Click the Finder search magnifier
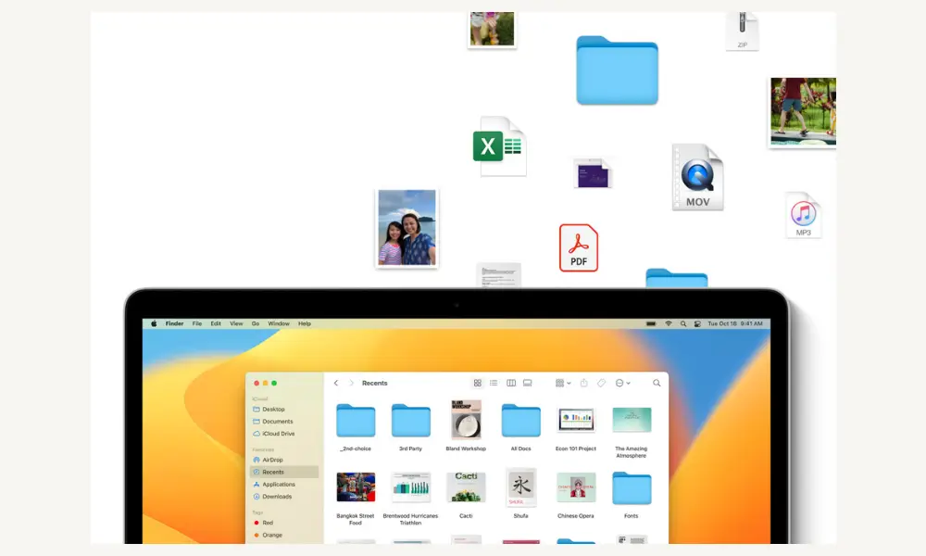The width and height of the screenshot is (926, 556). click(x=657, y=383)
